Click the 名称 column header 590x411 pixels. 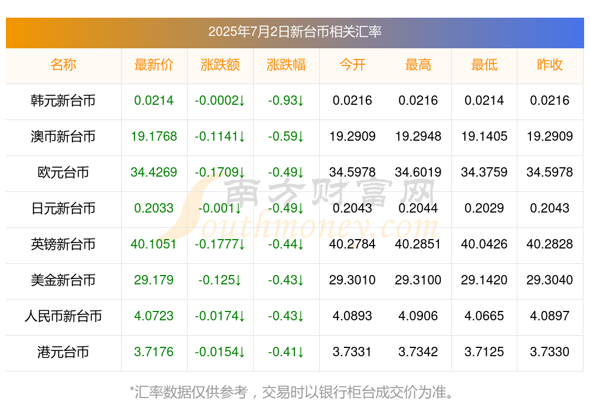tap(63, 65)
